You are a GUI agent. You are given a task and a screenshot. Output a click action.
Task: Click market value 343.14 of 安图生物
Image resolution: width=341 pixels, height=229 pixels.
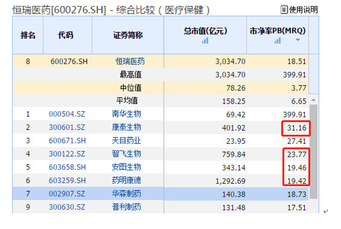(x=234, y=168)
